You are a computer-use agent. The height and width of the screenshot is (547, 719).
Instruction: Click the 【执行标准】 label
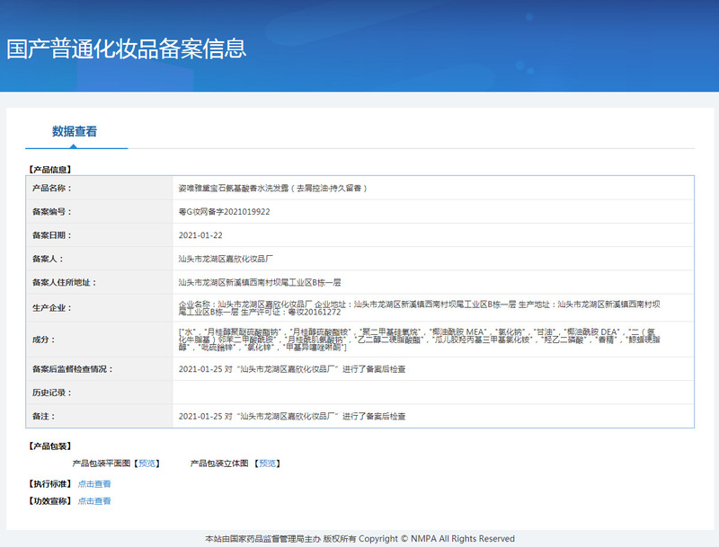pos(50,484)
